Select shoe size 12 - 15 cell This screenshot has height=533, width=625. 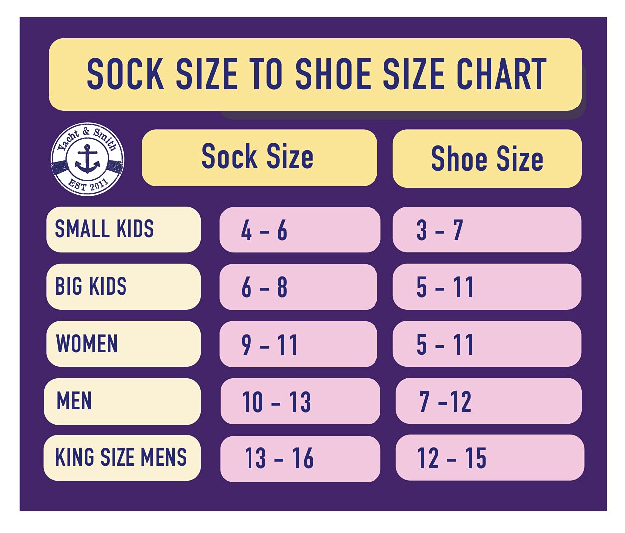pos(490,458)
